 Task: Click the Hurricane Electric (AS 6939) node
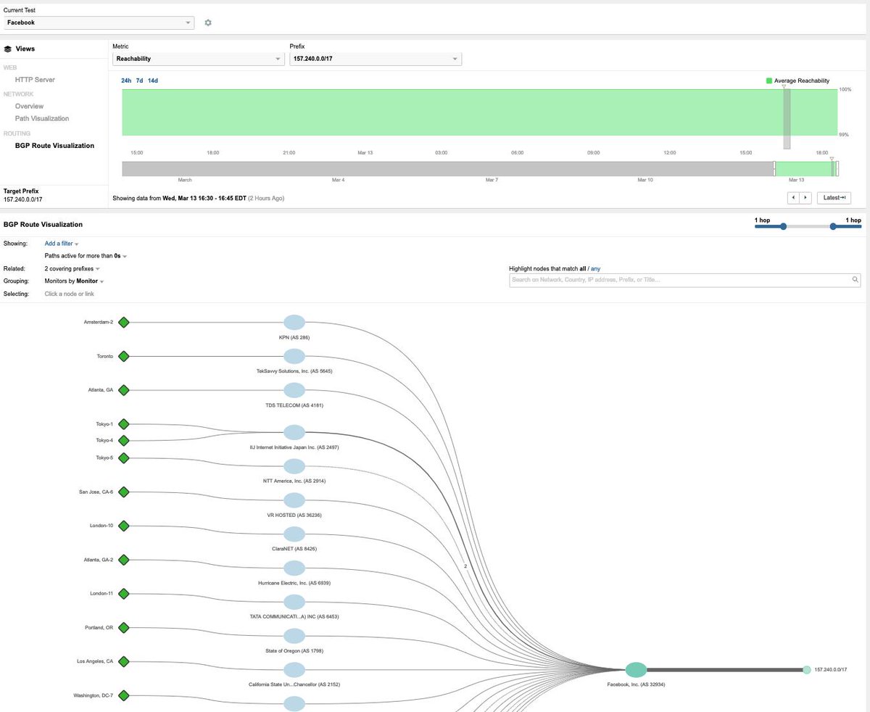pos(294,568)
